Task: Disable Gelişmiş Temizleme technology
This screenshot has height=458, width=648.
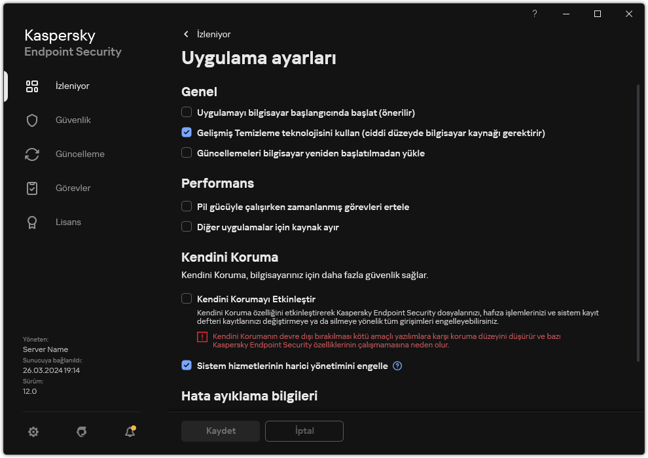Action: click(x=186, y=132)
